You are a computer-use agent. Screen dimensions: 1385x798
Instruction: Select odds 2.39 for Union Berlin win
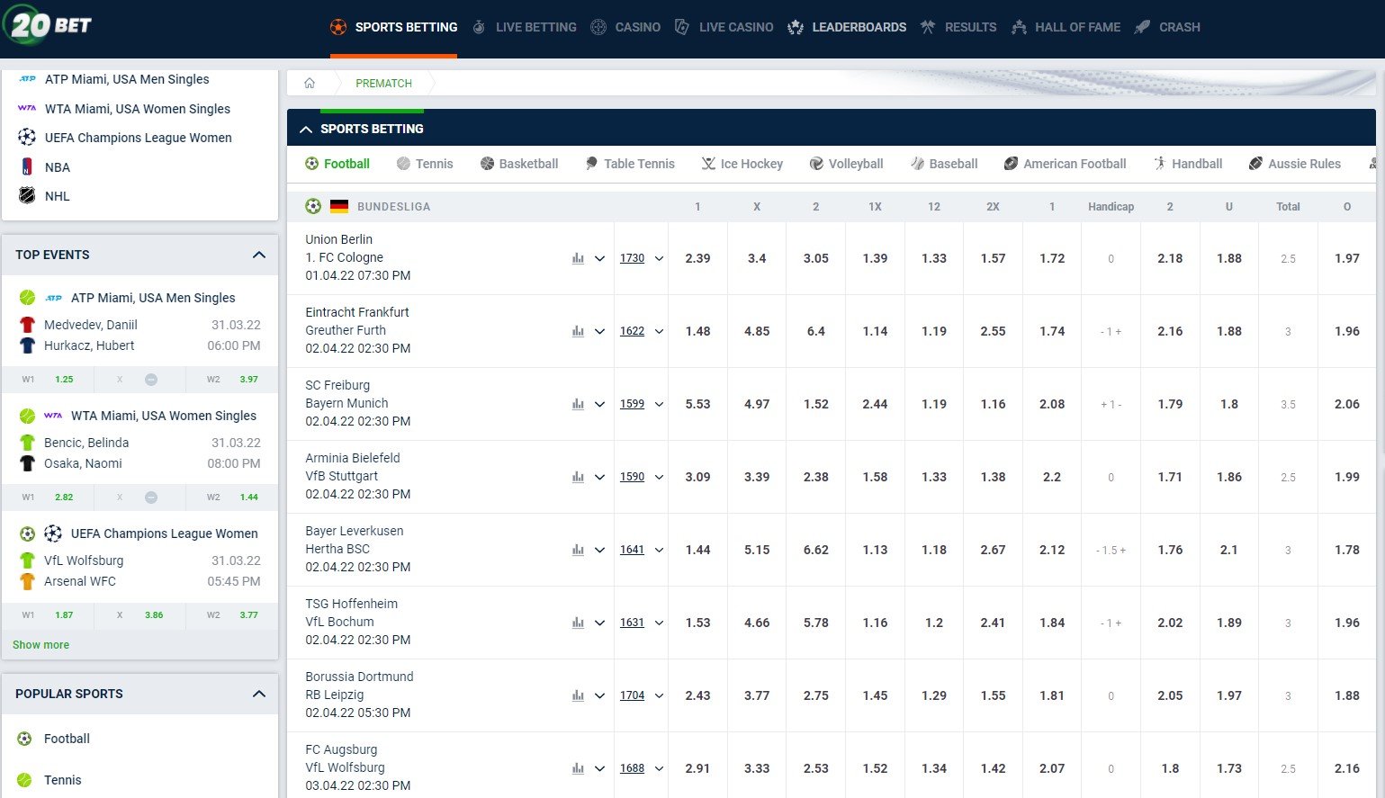pos(697,258)
